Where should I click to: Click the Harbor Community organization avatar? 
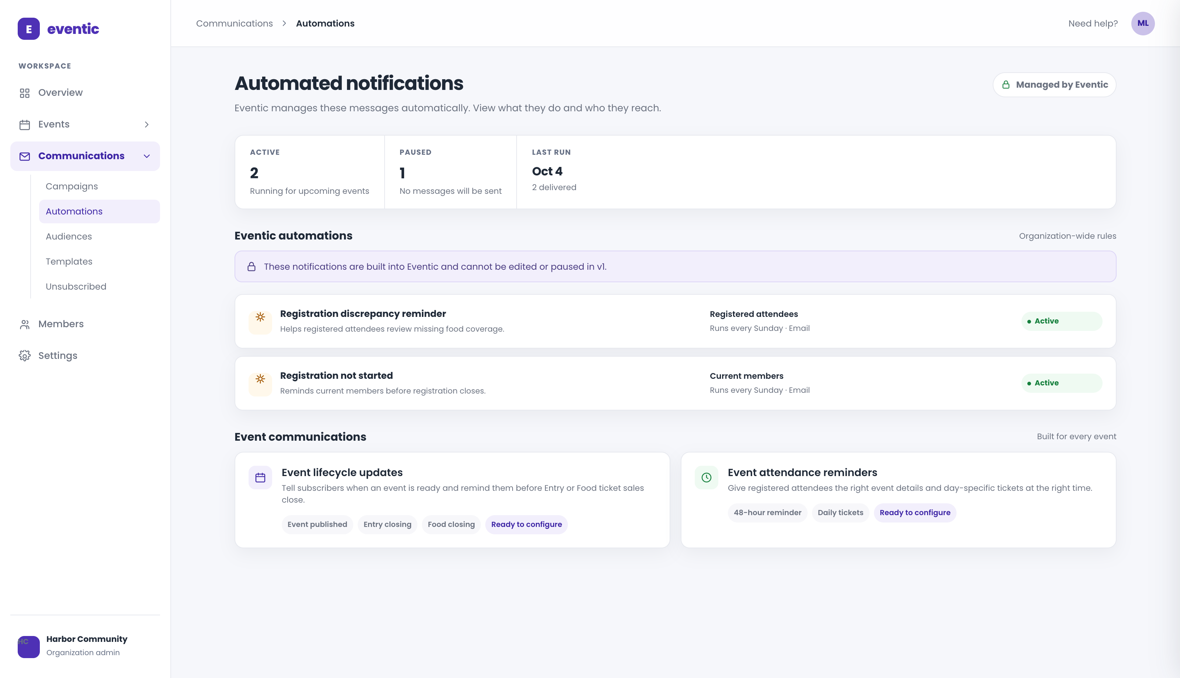tap(28, 647)
